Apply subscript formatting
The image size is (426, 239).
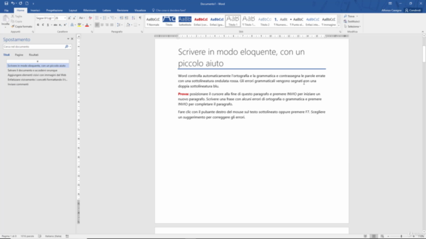coord(61,25)
